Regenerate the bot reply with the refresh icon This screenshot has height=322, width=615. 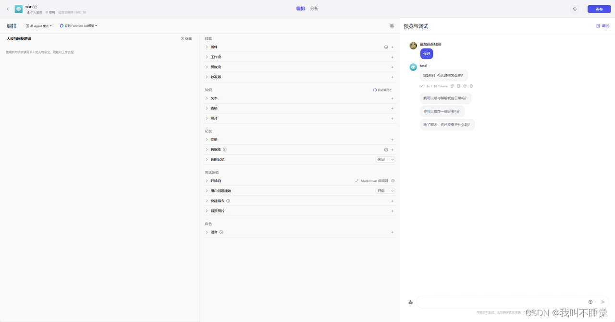tap(465, 86)
